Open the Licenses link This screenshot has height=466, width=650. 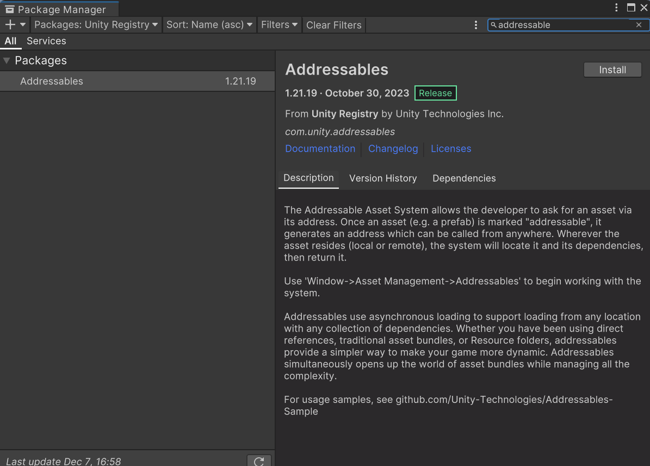point(451,149)
